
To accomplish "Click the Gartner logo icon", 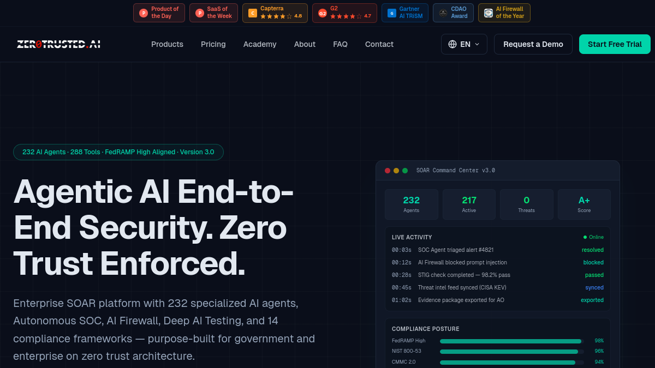I will click(x=392, y=13).
